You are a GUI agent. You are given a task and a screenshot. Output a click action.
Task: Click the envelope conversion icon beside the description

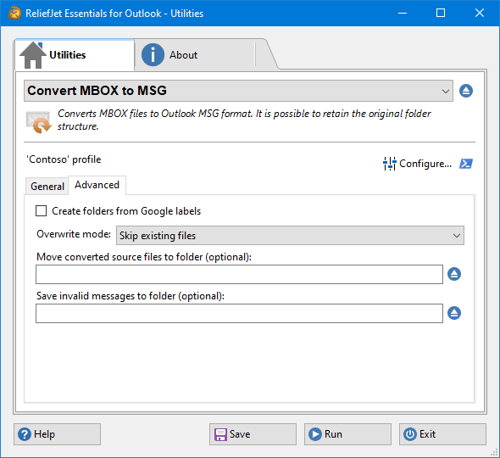[x=39, y=121]
